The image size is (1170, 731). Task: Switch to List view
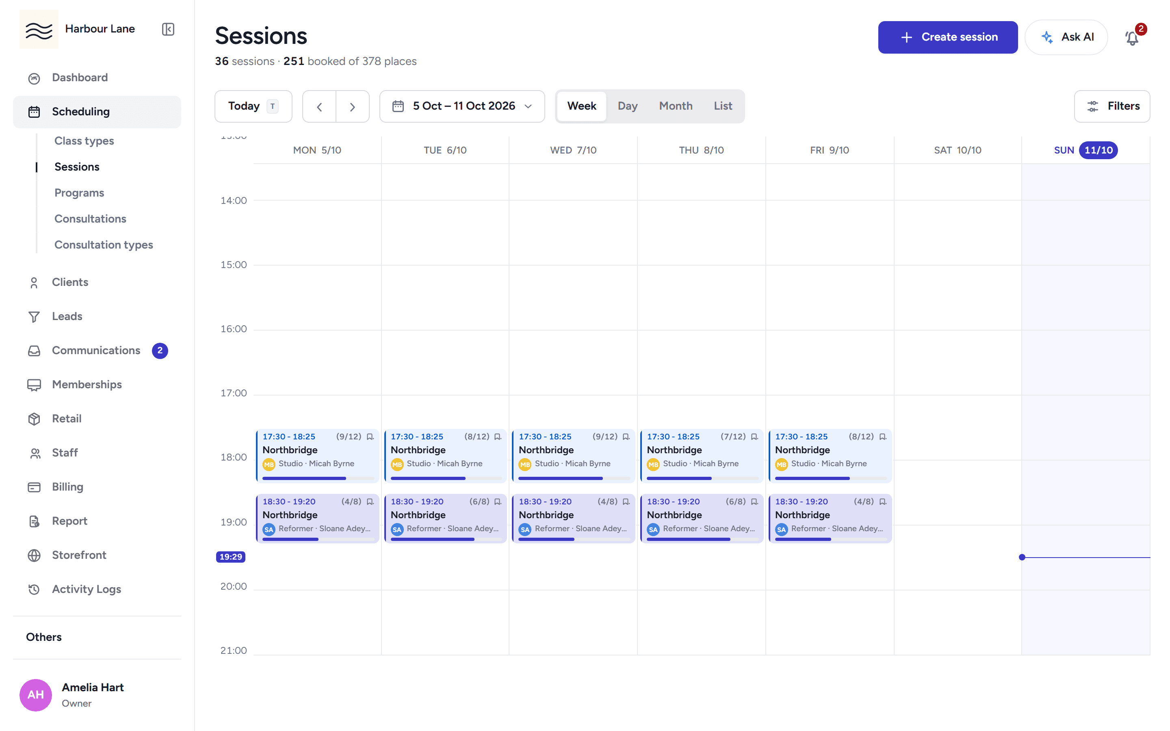723,106
